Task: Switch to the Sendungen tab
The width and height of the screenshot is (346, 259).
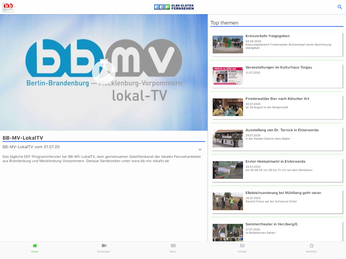Action: point(104,248)
